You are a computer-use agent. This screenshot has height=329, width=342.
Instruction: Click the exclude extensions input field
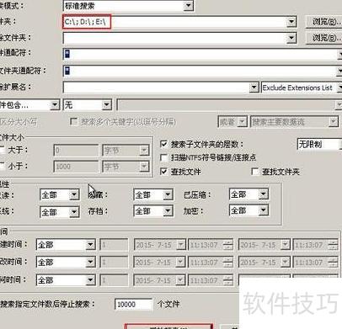(157, 88)
